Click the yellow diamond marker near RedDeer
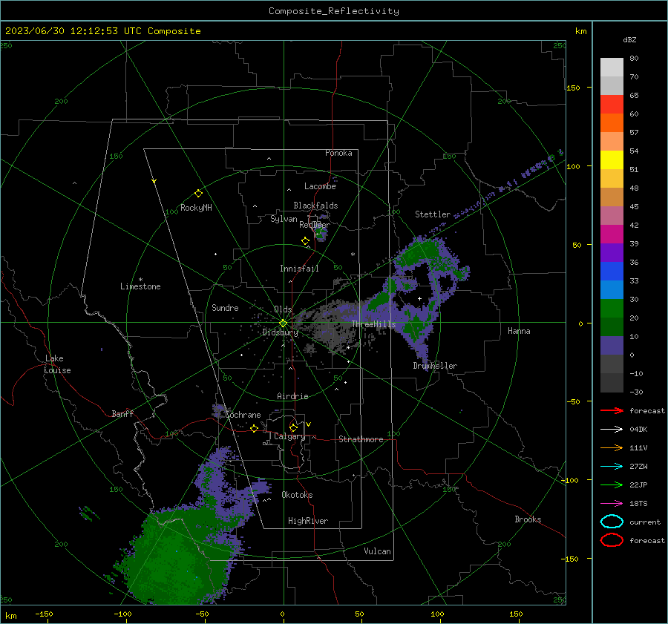 306,241
